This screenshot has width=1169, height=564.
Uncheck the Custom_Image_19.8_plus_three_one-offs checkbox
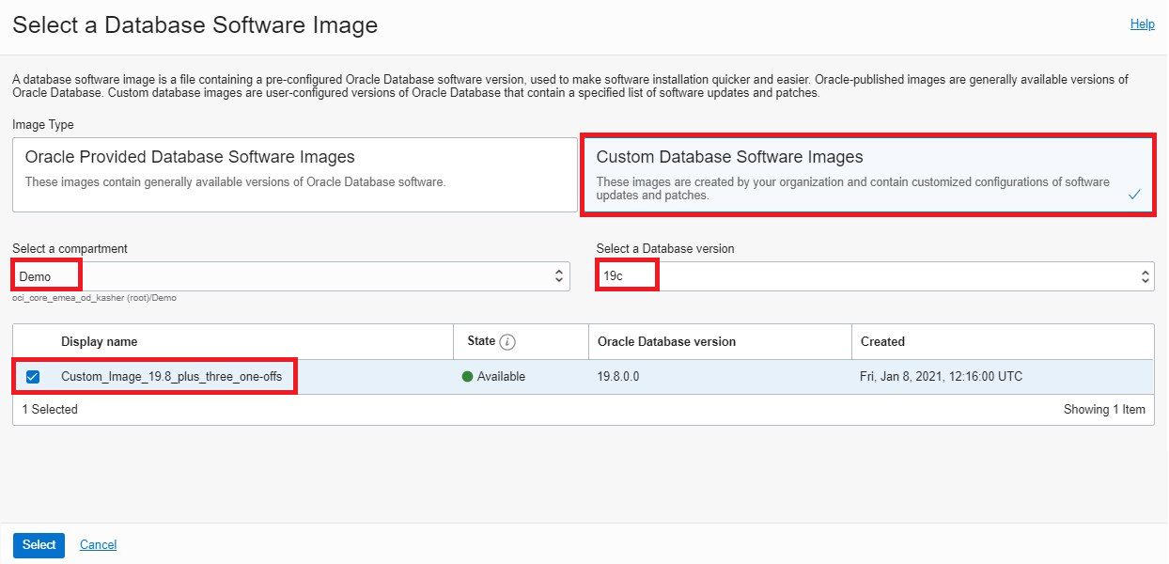34,375
